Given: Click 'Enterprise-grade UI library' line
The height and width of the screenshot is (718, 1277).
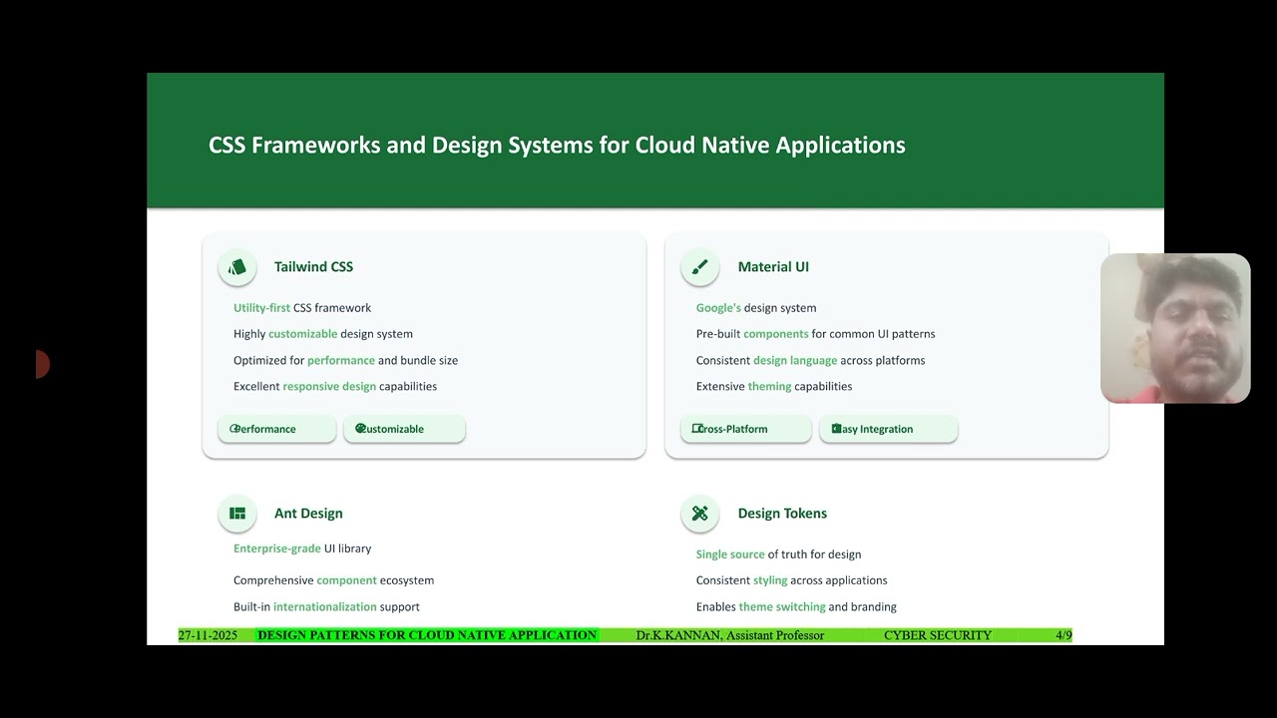Looking at the screenshot, I should click(302, 548).
